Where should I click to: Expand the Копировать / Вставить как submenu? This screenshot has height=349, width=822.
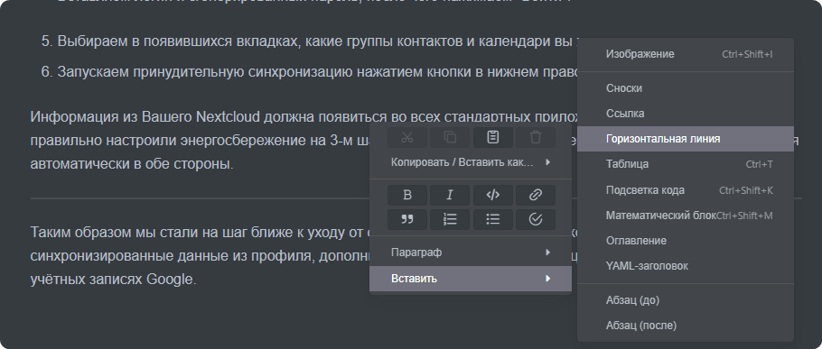pyautogui.click(x=471, y=162)
